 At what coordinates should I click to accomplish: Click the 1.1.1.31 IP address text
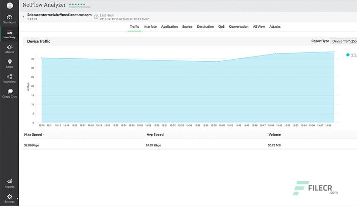(x=32, y=19)
